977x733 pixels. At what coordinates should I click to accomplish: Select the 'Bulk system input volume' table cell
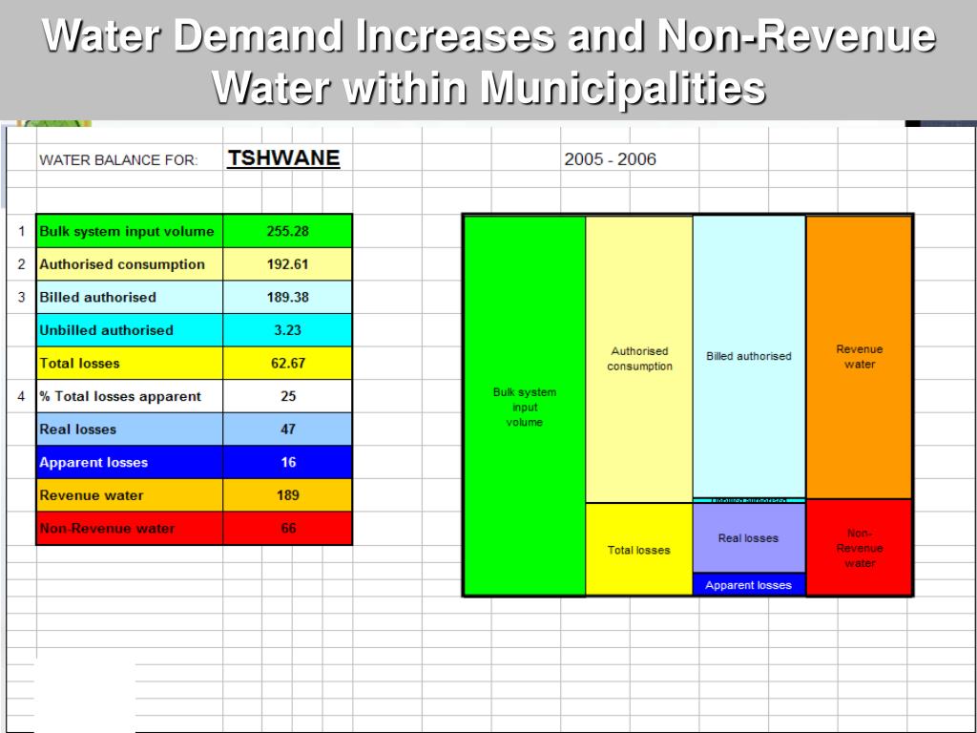pyautogui.click(x=130, y=231)
